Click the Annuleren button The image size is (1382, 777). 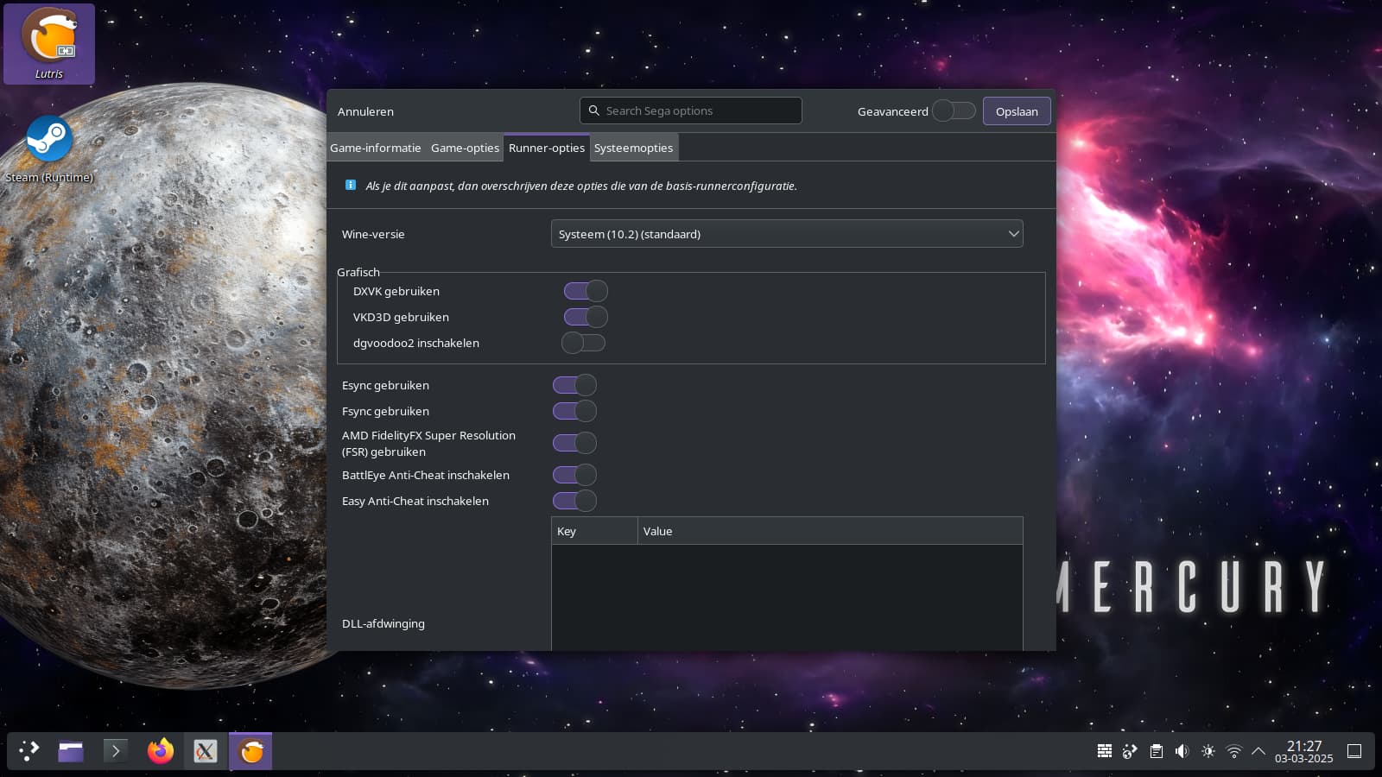pos(365,111)
